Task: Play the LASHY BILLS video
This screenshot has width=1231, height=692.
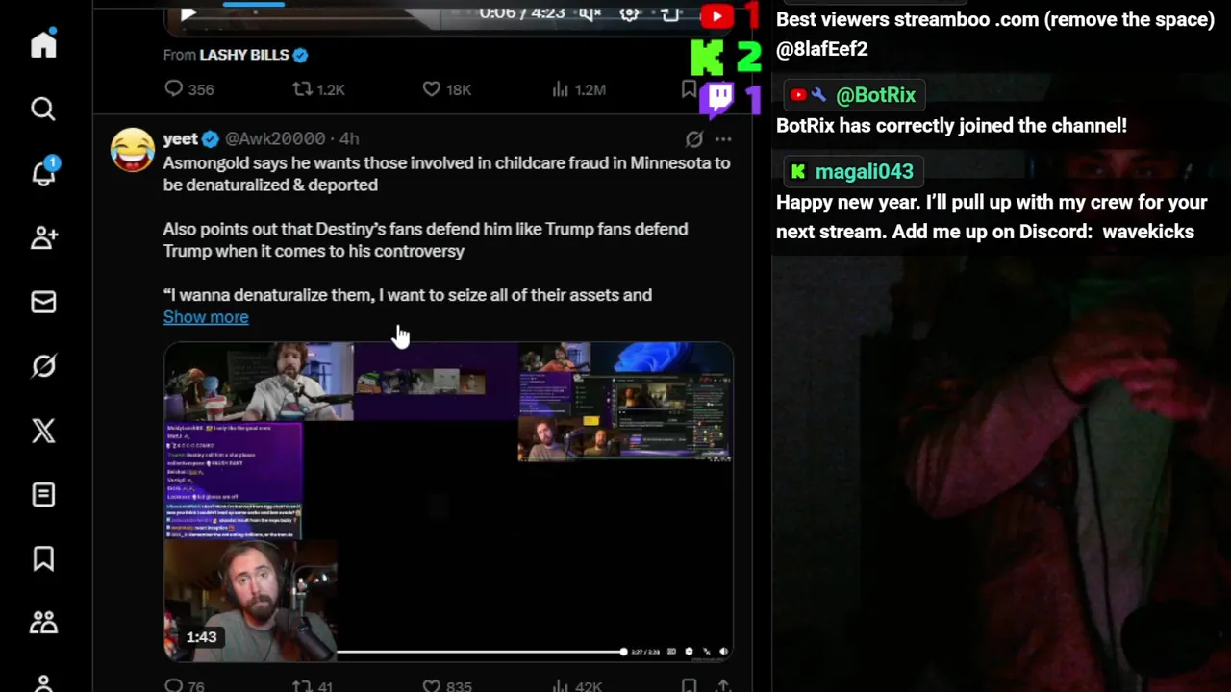Action: [x=188, y=12]
